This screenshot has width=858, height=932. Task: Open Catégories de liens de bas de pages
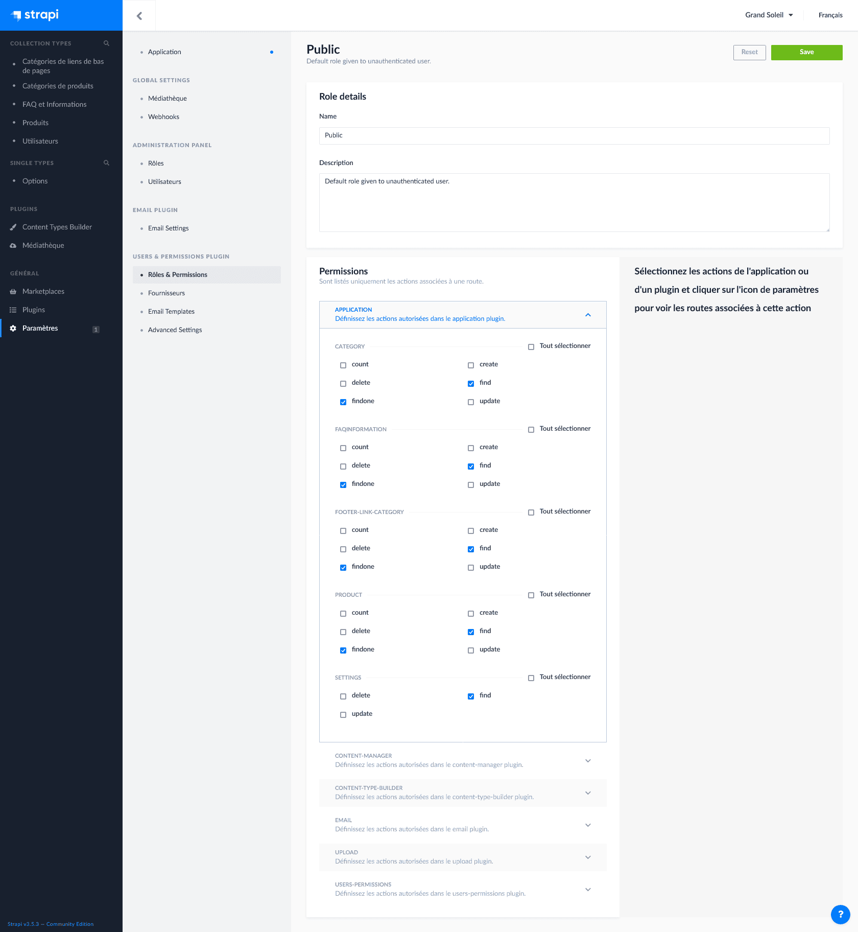(63, 66)
